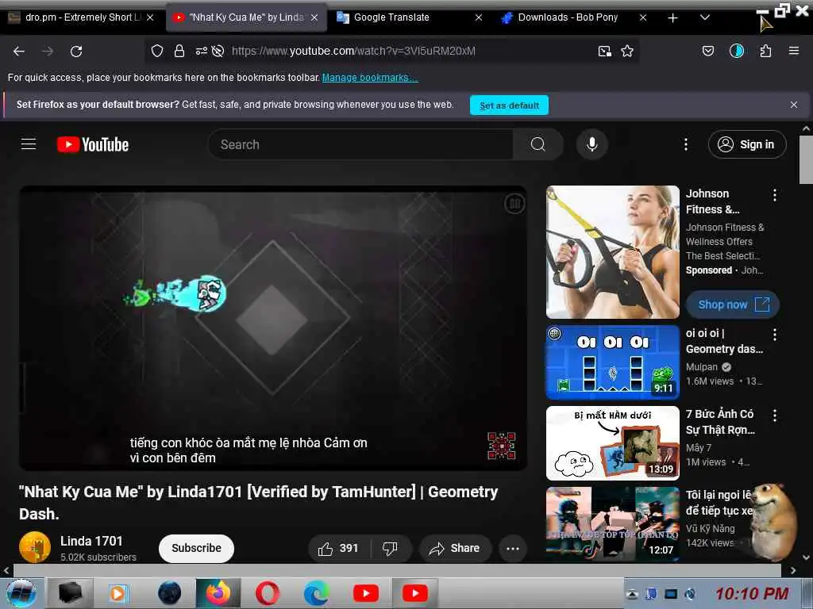
Task: Launch Microsoft Edge from the taskbar
Action: pyautogui.click(x=316, y=593)
